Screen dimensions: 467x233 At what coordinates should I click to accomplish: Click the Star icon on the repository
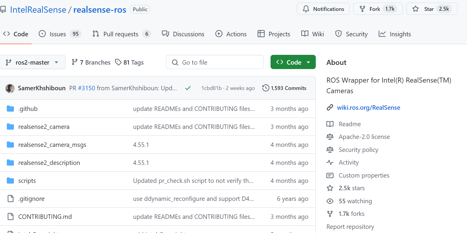coord(416,9)
